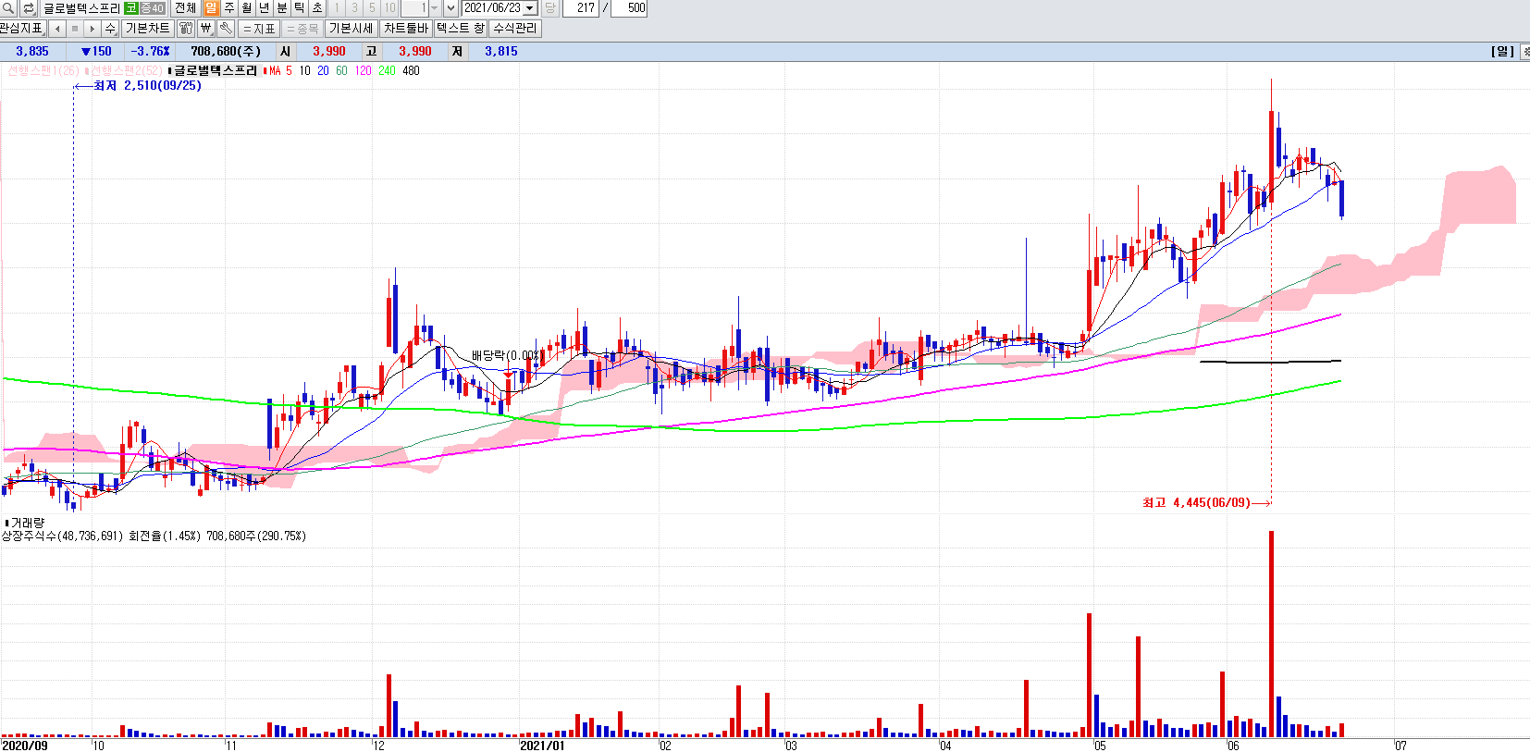Open the 텍스트 창 text window
Image resolution: width=1530 pixels, height=752 pixels.
pos(461,29)
